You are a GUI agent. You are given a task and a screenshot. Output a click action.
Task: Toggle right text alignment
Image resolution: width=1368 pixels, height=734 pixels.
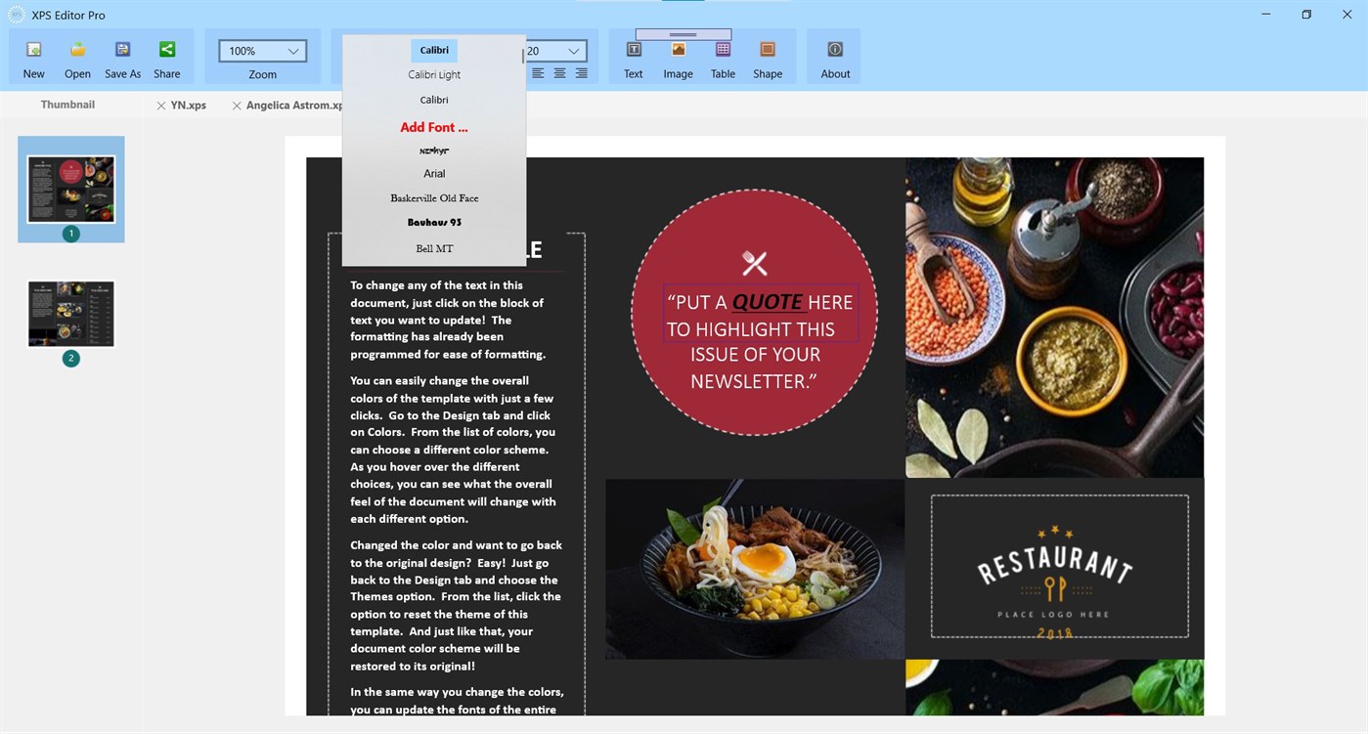[581, 72]
